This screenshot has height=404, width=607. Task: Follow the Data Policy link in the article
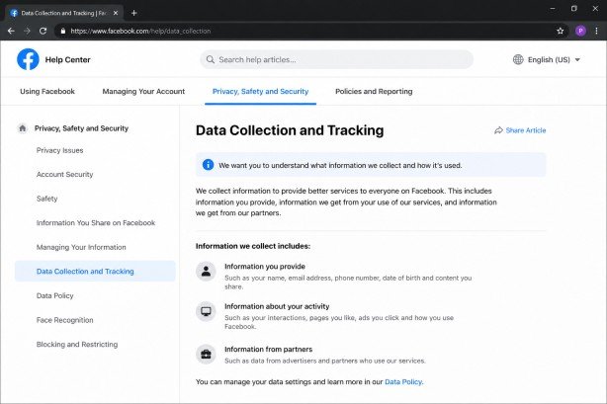click(403, 382)
